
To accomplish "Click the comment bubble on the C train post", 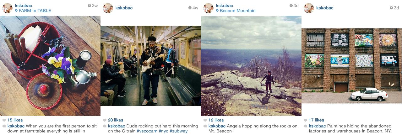I will click(105, 126).
